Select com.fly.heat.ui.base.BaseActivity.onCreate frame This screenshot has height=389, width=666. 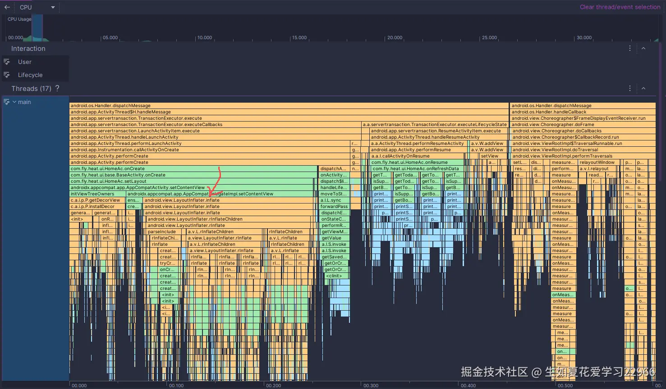[x=193, y=175]
